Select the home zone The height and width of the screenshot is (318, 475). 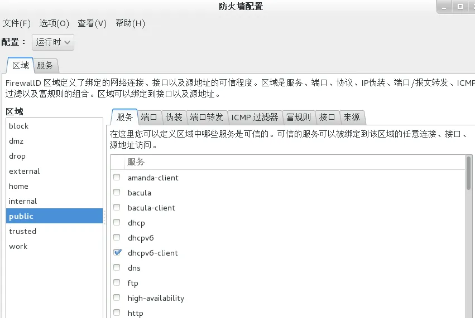55,186
